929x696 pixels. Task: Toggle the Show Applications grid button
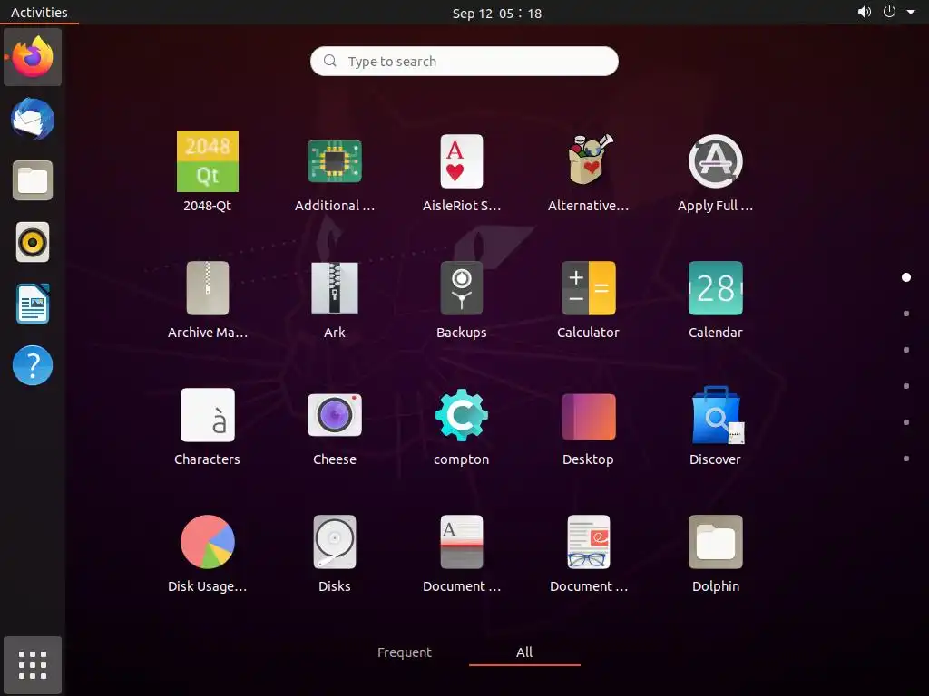pyautogui.click(x=33, y=665)
